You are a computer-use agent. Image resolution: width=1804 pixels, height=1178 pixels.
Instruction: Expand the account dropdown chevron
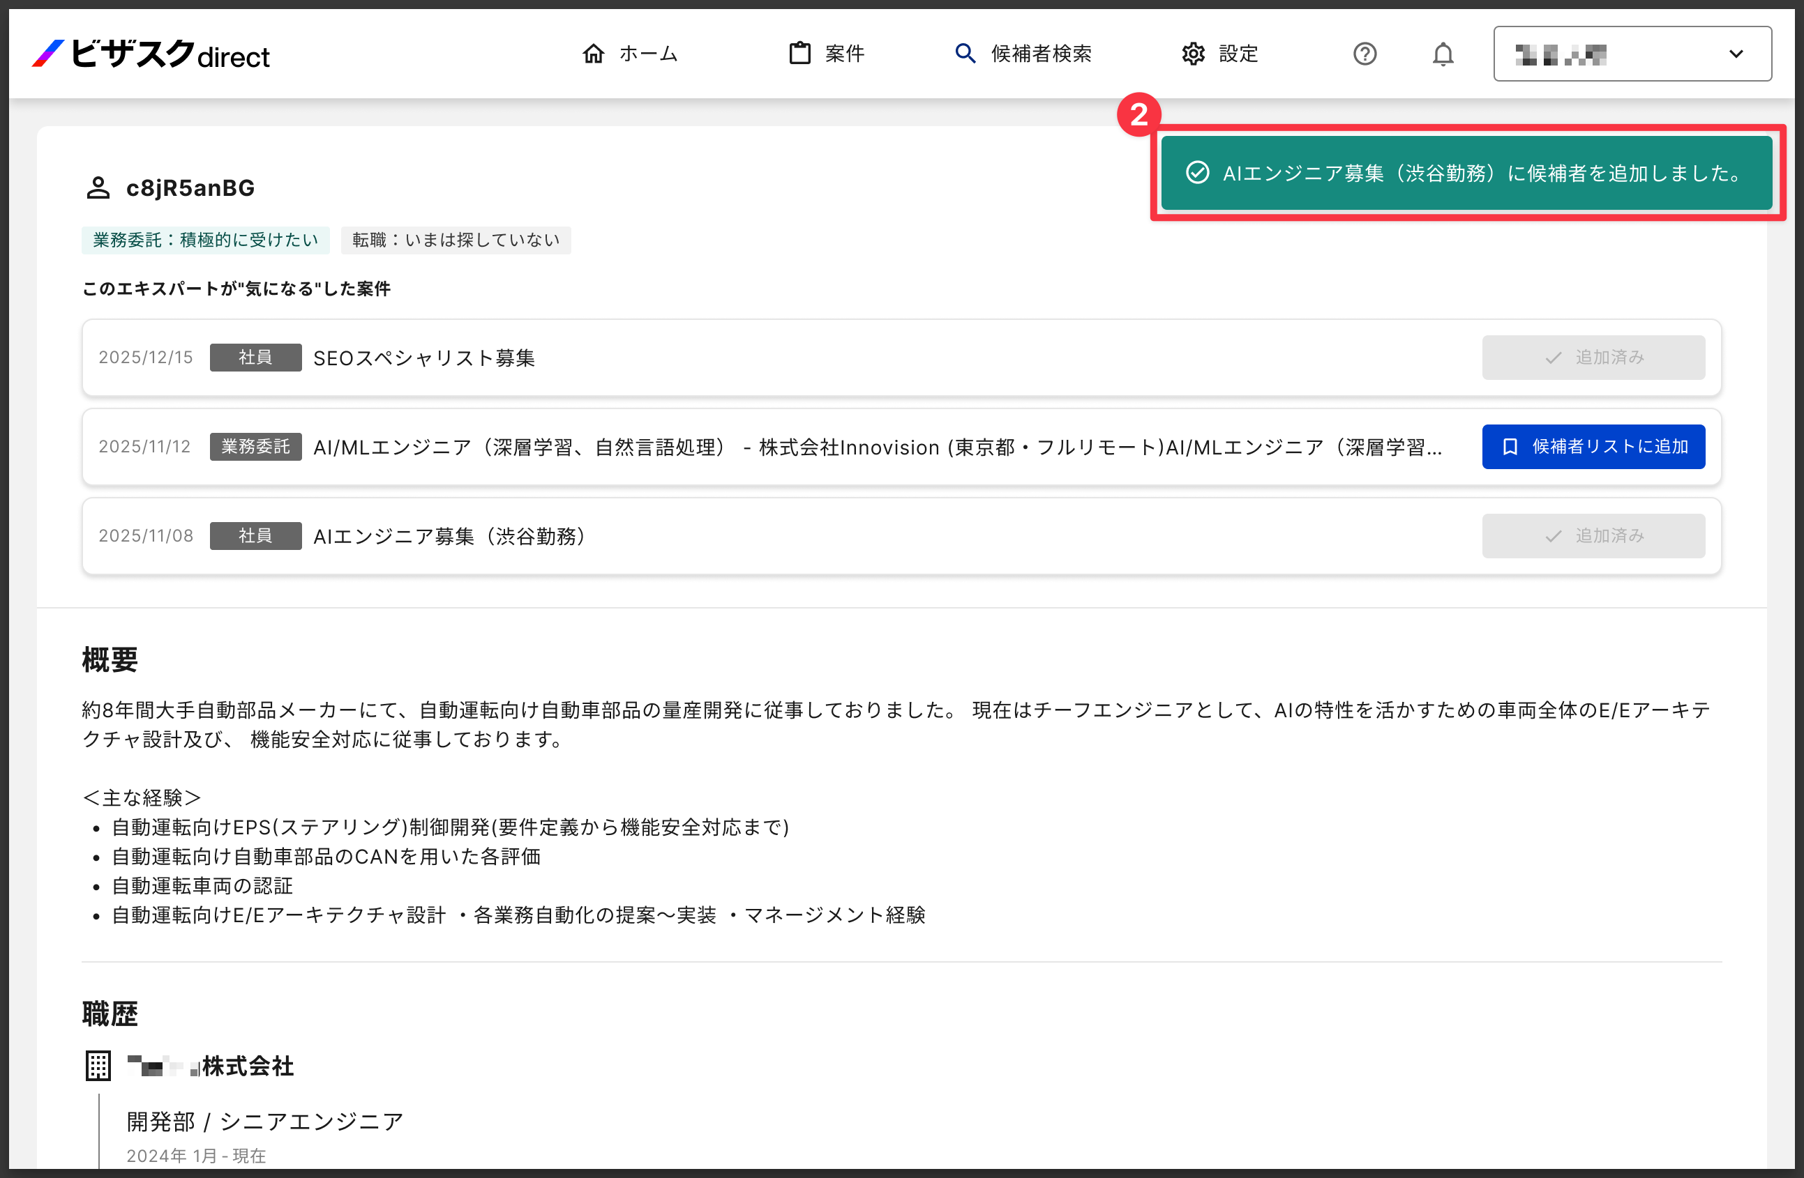tap(1736, 54)
